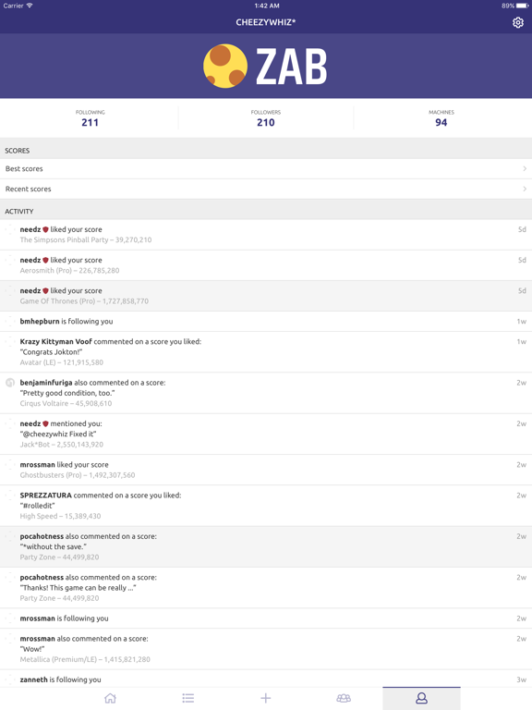
Task: Tap the 1:42 AM clock in status bar
Action: pyautogui.click(x=267, y=6)
